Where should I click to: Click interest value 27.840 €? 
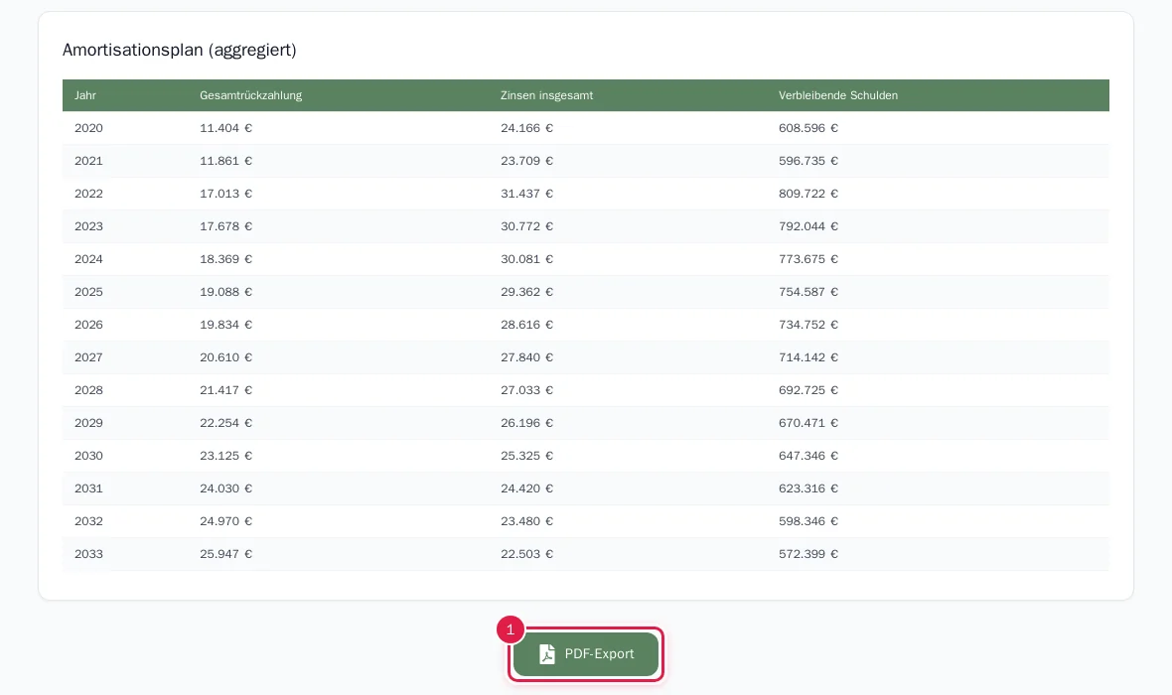click(527, 358)
